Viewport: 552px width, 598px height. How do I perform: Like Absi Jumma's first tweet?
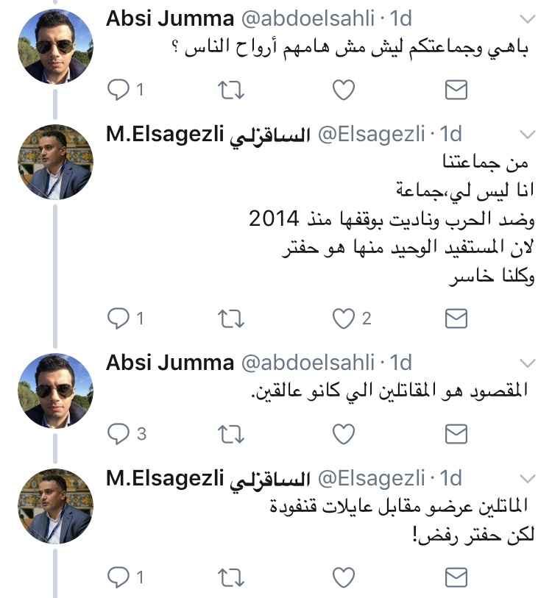coord(344,90)
